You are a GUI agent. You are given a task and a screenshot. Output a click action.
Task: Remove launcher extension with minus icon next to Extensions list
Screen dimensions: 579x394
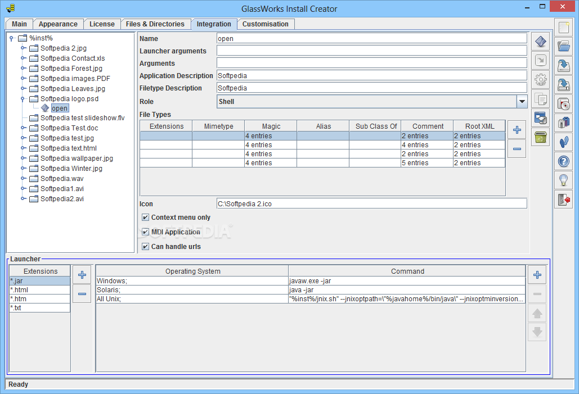tap(82, 294)
